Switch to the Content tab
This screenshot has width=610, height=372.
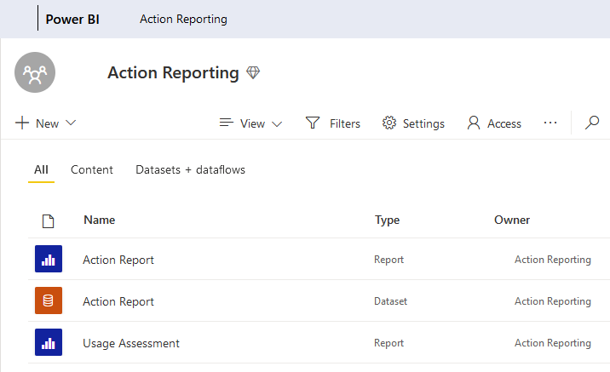pyautogui.click(x=92, y=170)
